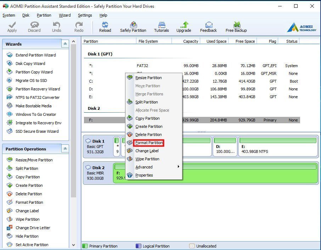Open the Disk menu

click(26, 15)
